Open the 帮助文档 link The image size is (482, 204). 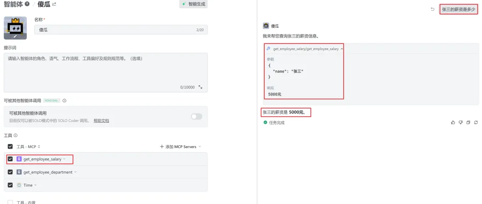coord(101,121)
